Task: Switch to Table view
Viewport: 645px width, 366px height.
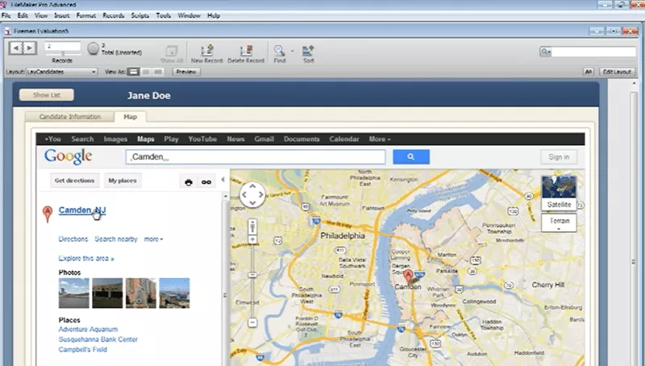Action: (x=158, y=72)
